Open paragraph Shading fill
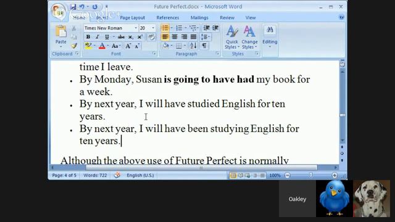 [166, 46]
